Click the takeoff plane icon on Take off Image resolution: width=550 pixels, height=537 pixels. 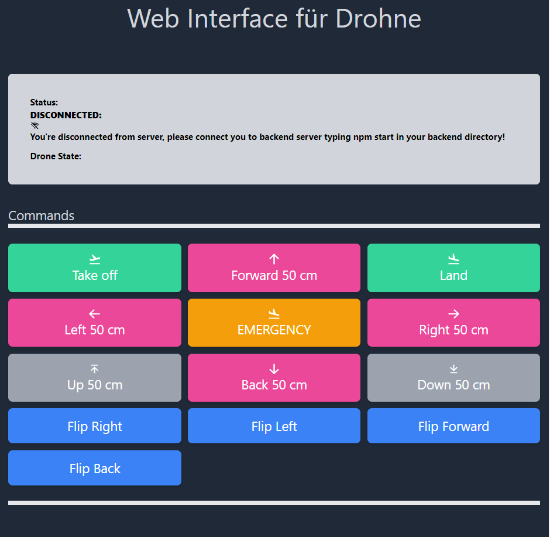(x=95, y=258)
